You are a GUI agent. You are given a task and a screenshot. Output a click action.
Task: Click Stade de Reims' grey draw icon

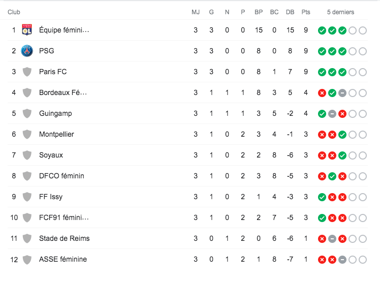click(332, 239)
